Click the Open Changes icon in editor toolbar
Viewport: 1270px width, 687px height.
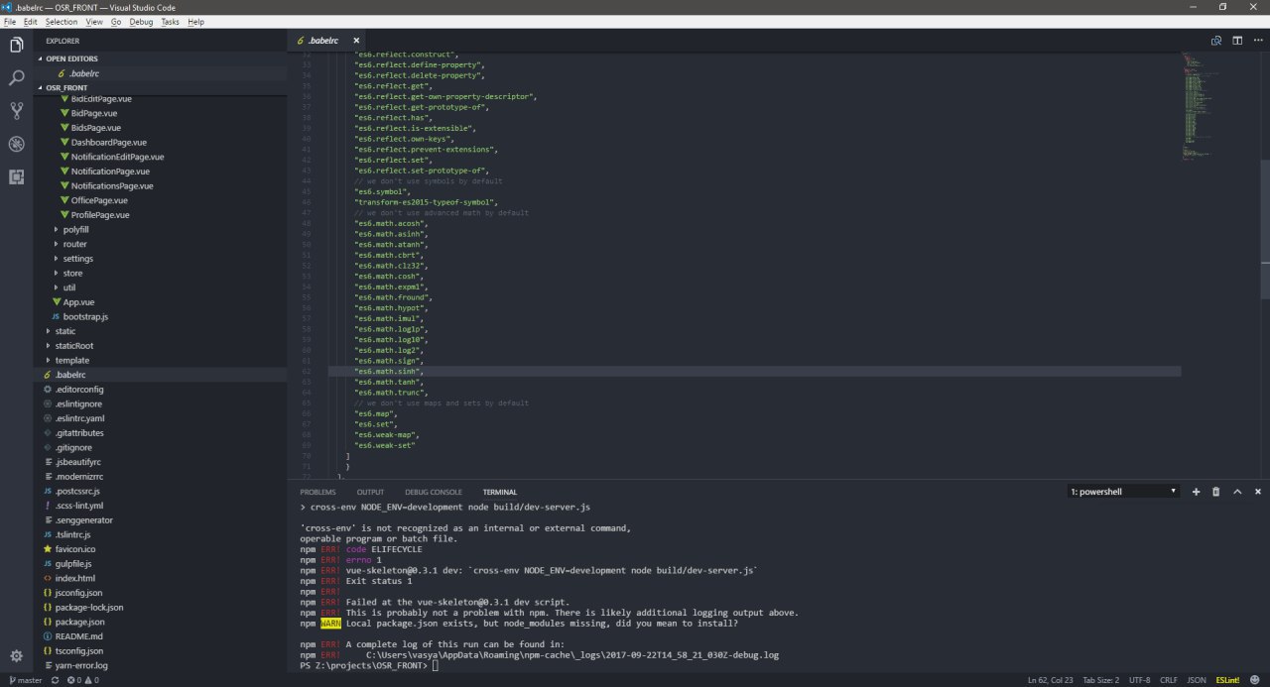1216,41
